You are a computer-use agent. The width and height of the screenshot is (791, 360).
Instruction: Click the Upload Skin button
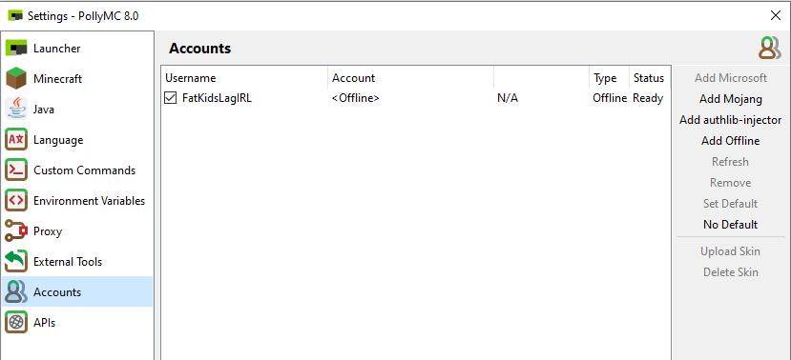(x=731, y=251)
